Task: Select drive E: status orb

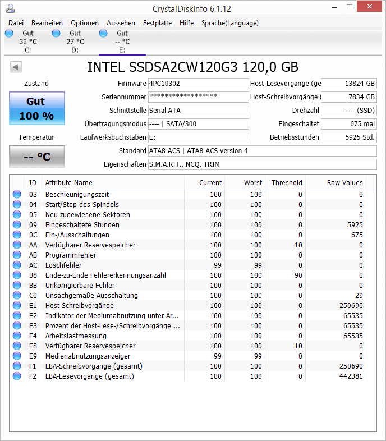Action: pos(103,34)
